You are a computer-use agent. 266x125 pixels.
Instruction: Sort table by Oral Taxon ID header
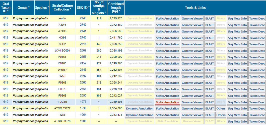[6, 7]
